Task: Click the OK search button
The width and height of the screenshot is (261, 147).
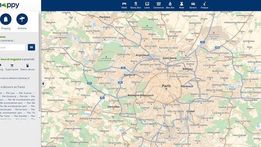Action: [x=31, y=47]
